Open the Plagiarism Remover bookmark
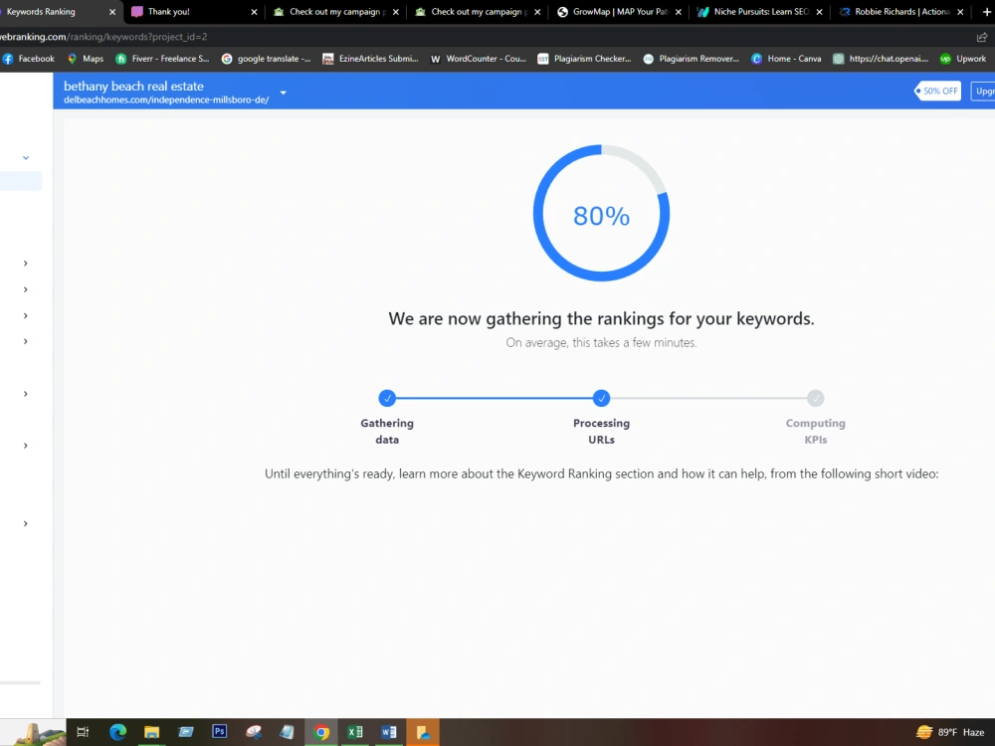The width and height of the screenshot is (995, 746). [692, 59]
